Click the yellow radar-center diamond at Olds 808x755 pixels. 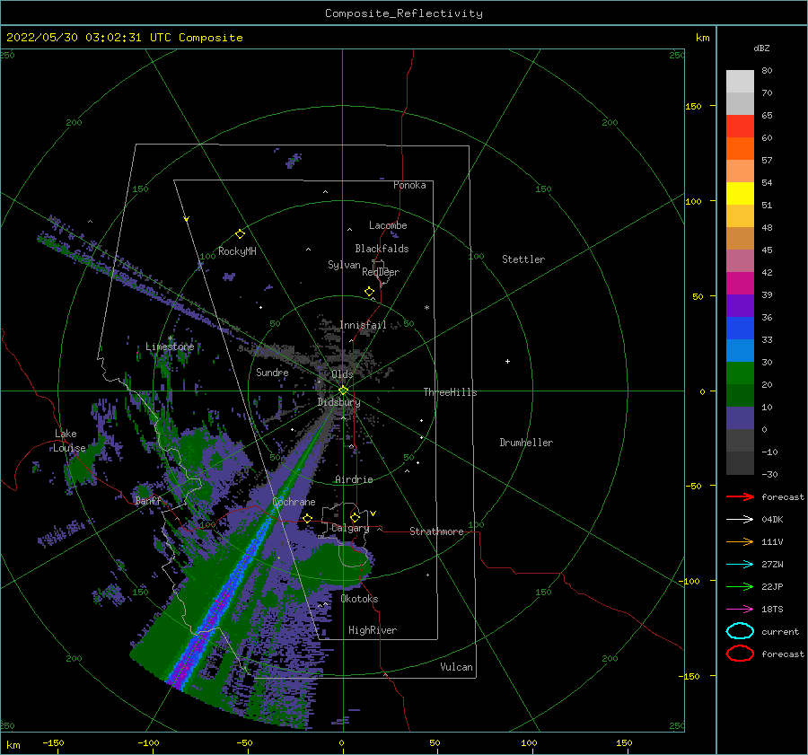[343, 391]
